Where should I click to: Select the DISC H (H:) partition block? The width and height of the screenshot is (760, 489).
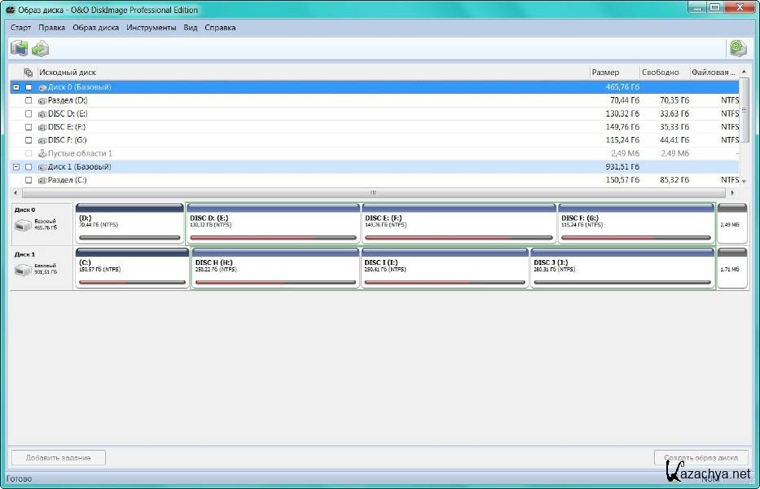click(275, 268)
